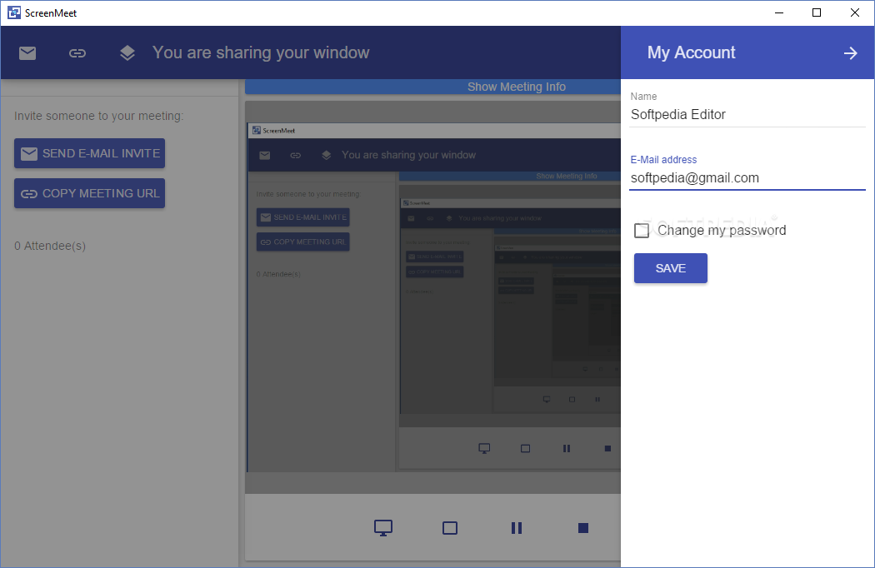Click the envelope icon in the header
Viewport: 875px width, 568px height.
(x=27, y=53)
